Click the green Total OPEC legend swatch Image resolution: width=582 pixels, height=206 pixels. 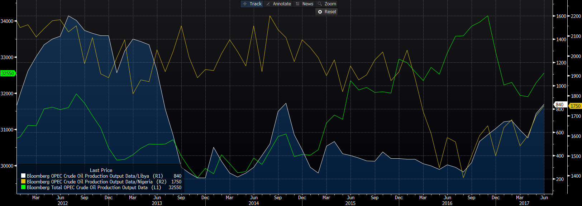pos(23,187)
